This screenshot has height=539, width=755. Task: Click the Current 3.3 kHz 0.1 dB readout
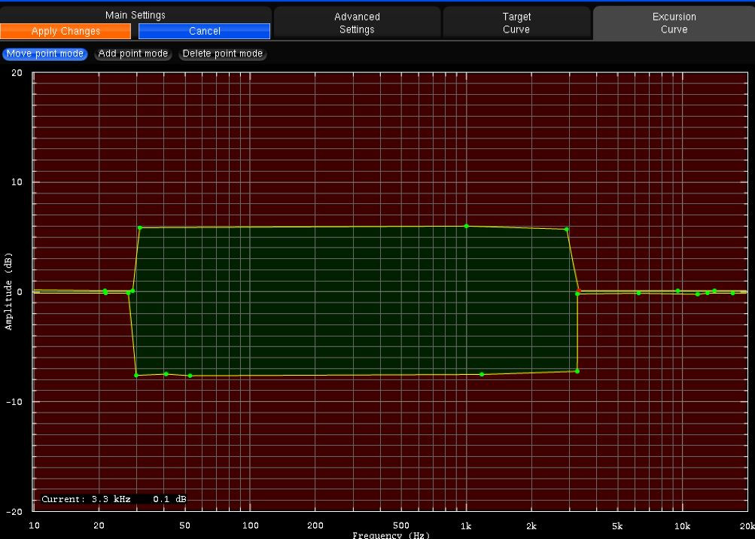point(114,499)
